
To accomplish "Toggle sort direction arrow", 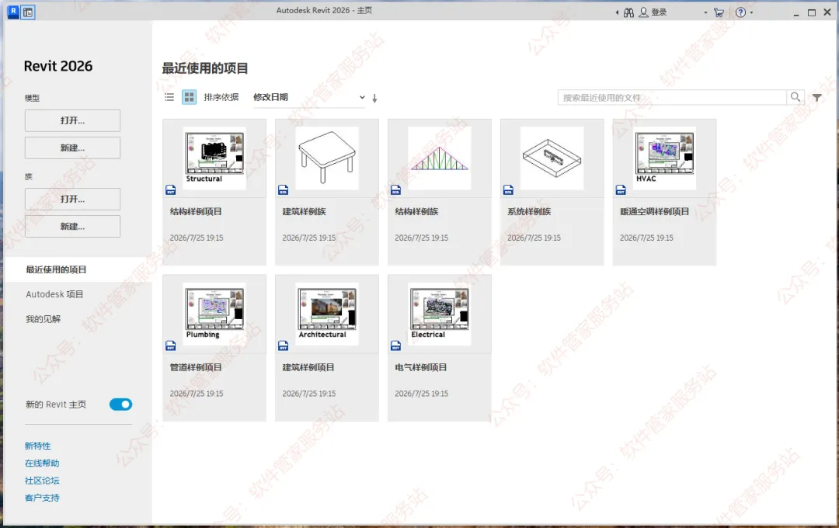I will coord(374,98).
